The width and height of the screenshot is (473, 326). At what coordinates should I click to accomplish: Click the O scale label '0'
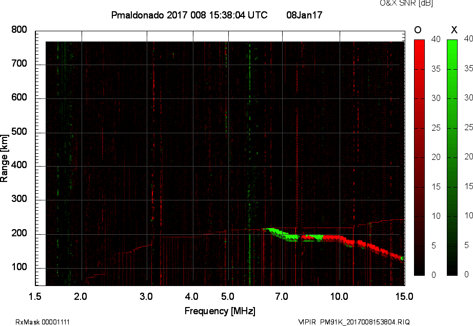coord(434,275)
